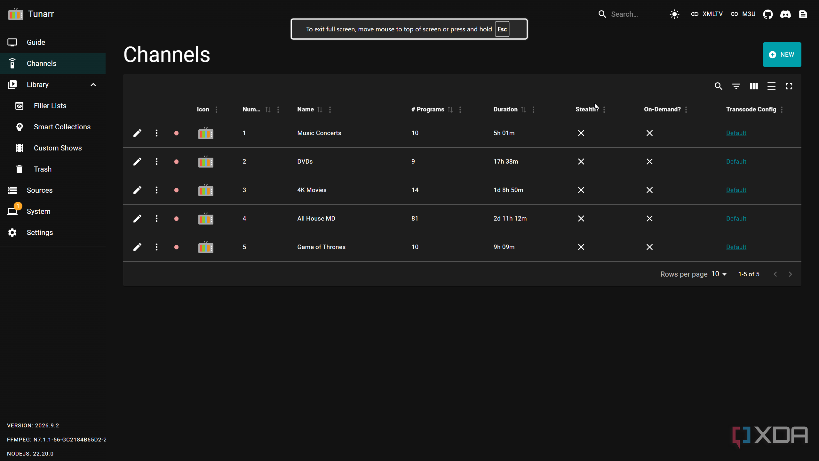This screenshot has width=819, height=461.
Task: Open Stealth column actions menu
Action: click(x=604, y=109)
